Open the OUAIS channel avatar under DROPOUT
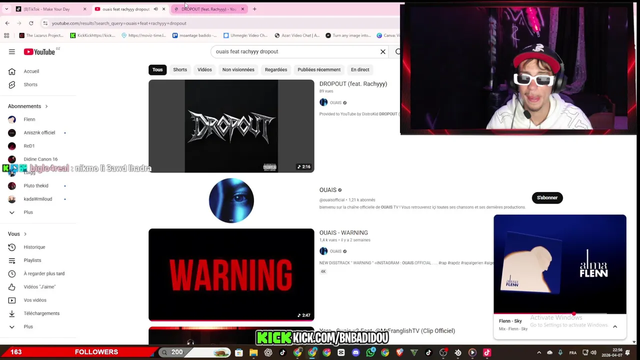 click(323, 102)
